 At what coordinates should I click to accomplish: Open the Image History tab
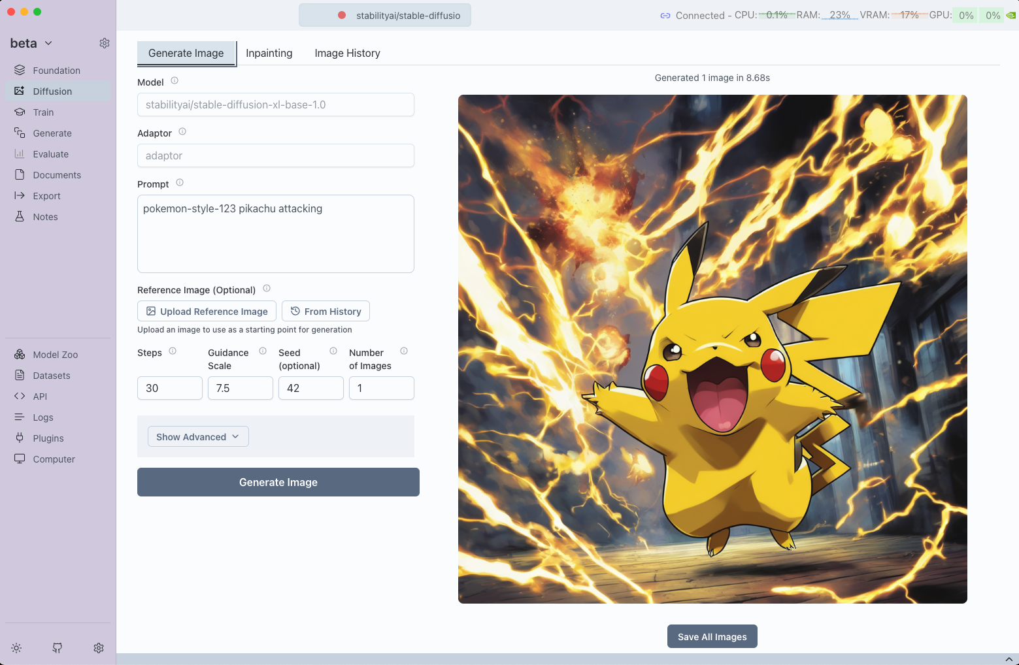(x=347, y=54)
